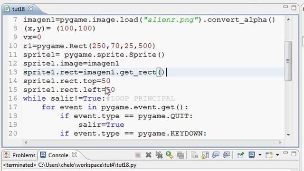This screenshot has width=304, height=171.
Task: Click 'sprite1.image=imagen1' on line 12
Action: [x=71, y=64]
